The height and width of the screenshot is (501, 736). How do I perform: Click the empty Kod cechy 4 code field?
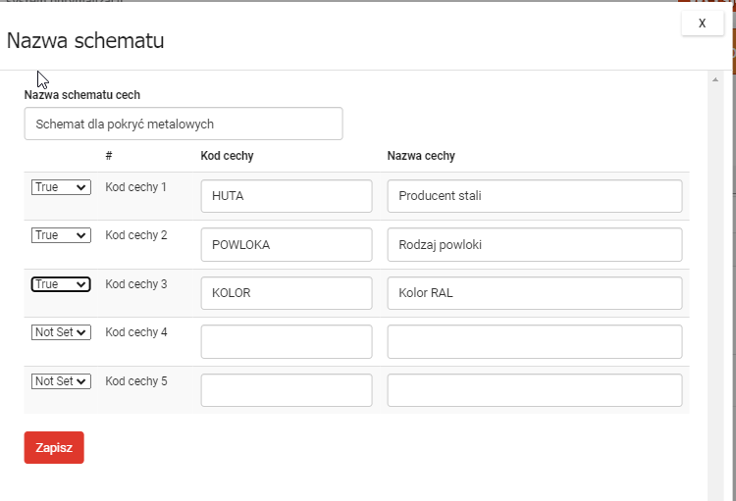click(x=287, y=341)
